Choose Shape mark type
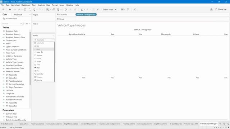This screenshot has height=129, width=230. [44, 62]
